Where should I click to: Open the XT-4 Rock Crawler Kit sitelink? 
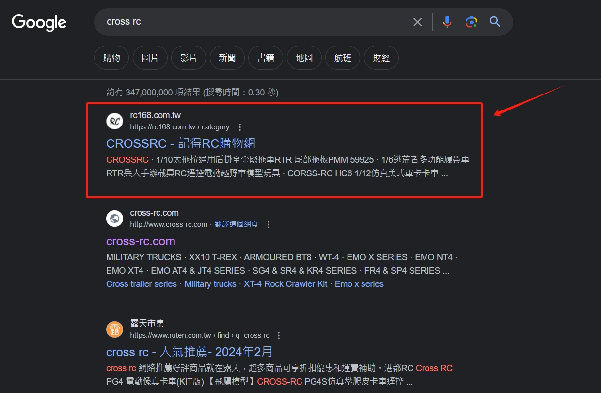(285, 284)
